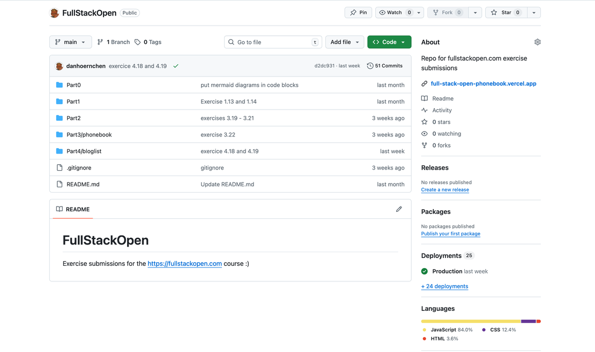Image resolution: width=595 pixels, height=352 pixels.
Task: Click the Create a new release link
Action: 445,189
